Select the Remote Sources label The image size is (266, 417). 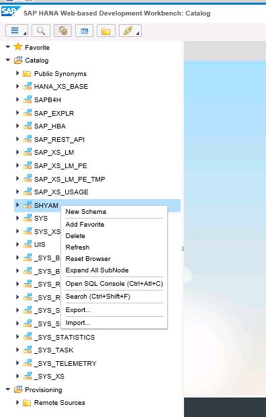60,403
